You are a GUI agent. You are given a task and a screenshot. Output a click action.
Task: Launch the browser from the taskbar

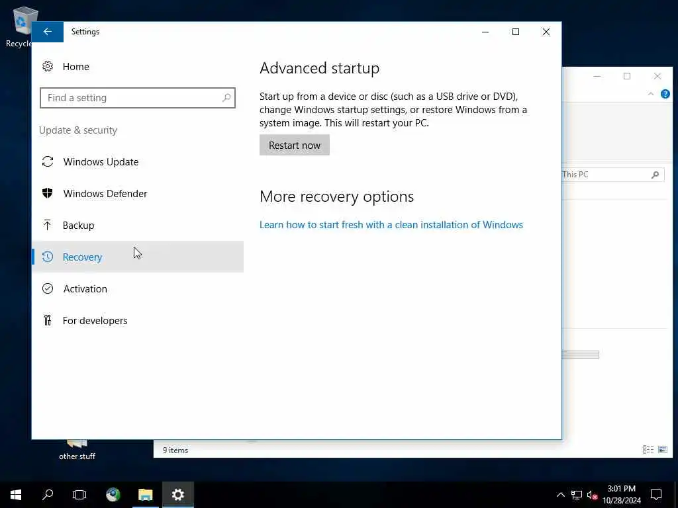tap(113, 495)
